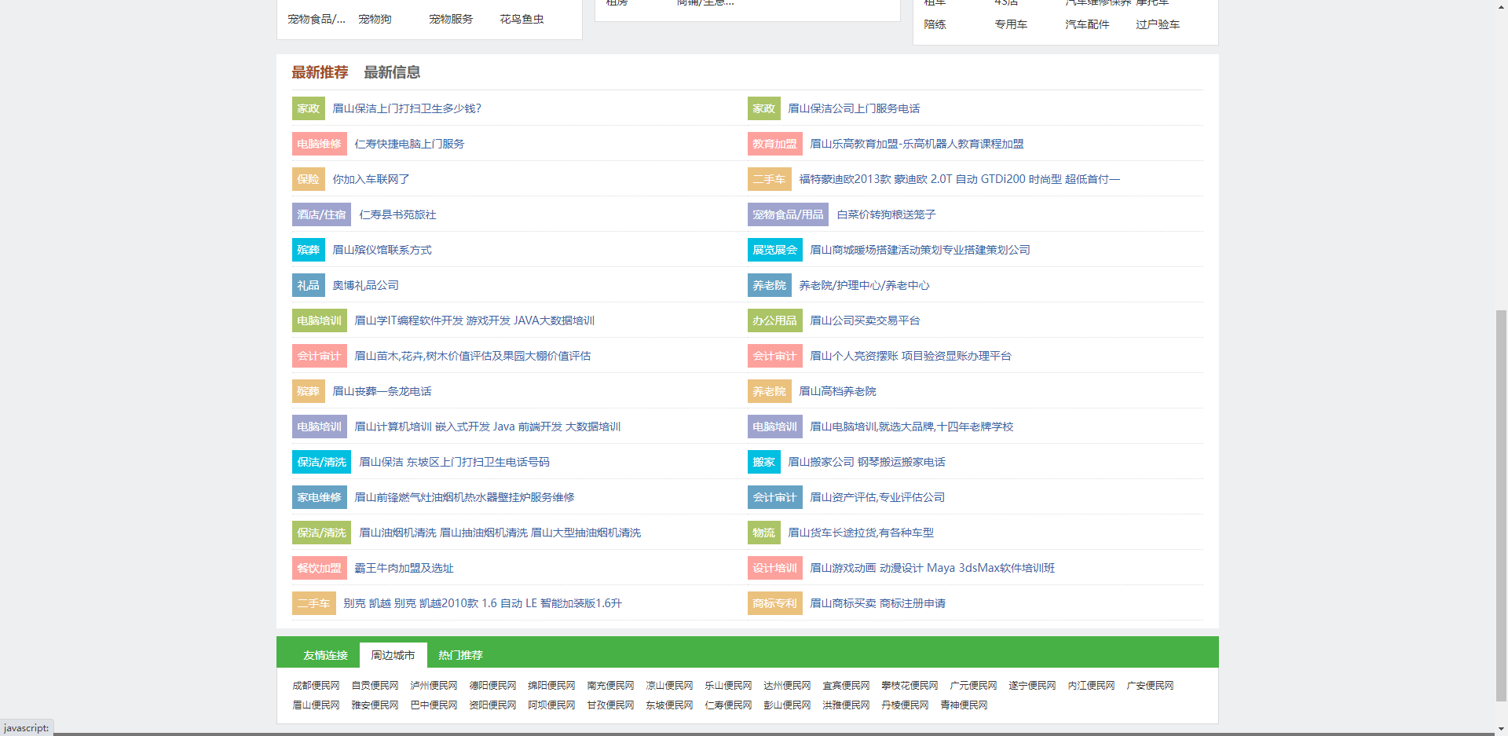Open 仁寿快捷电脑上门服务 listing

(x=409, y=144)
